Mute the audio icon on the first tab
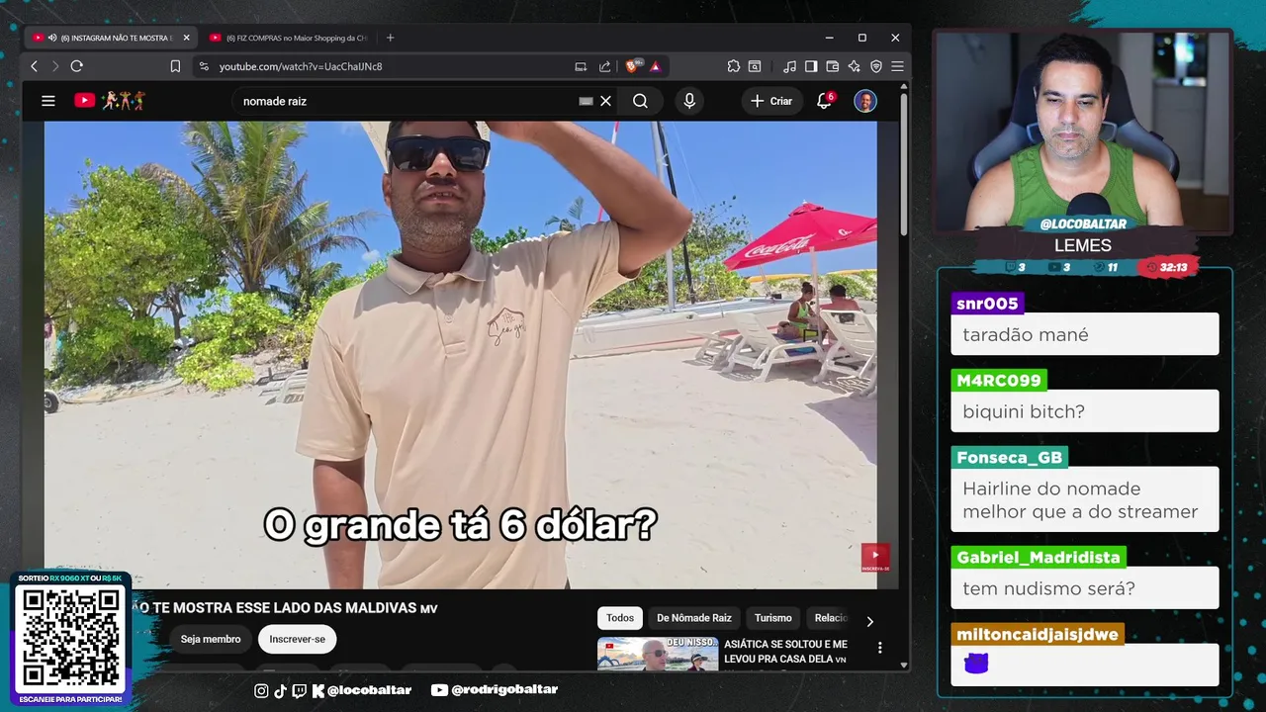1266x712 pixels. pyautogui.click(x=51, y=38)
